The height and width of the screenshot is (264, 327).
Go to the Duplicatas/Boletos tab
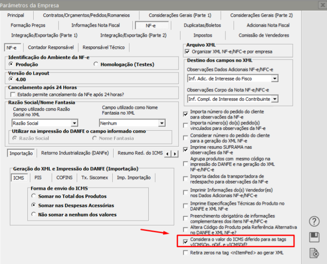pyautogui.click(x=203, y=25)
